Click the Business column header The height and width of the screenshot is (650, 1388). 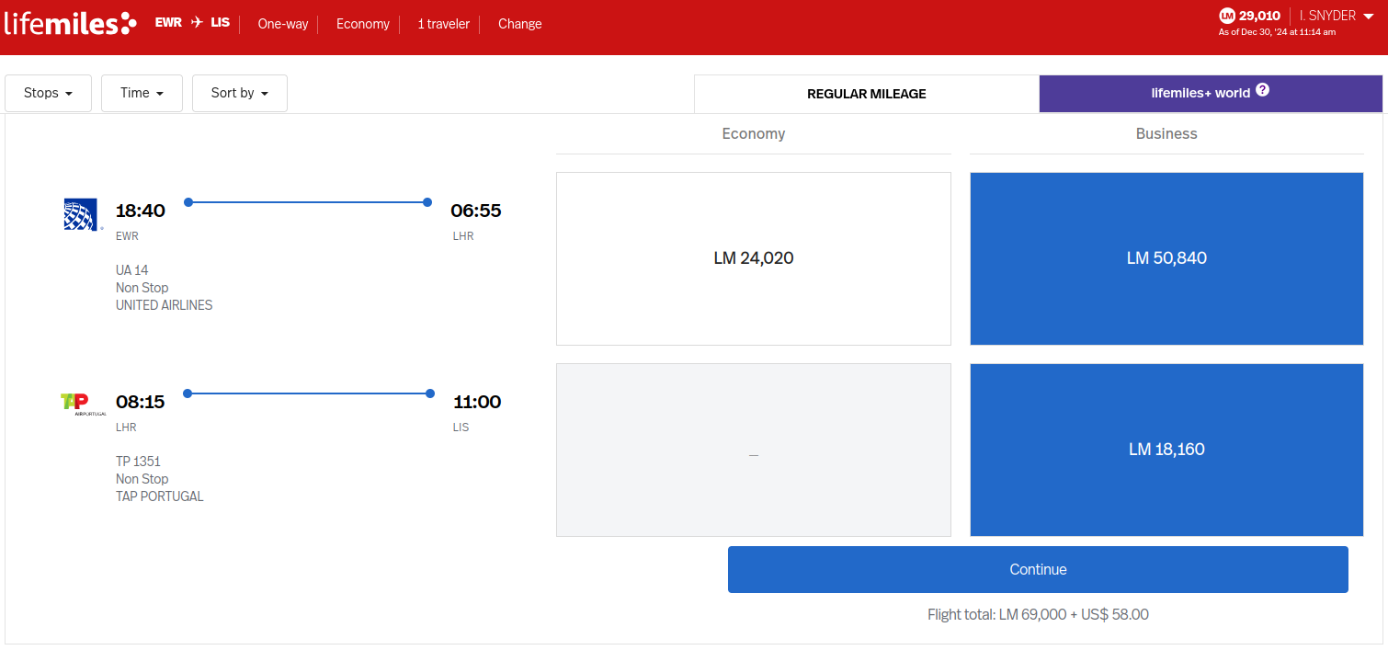[1166, 133]
